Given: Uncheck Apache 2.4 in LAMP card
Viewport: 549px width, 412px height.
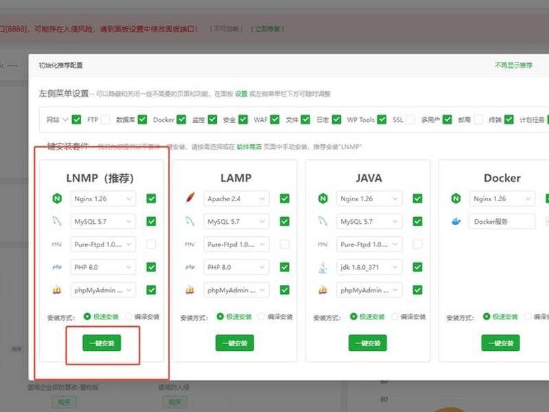Looking at the screenshot, I should tap(284, 198).
